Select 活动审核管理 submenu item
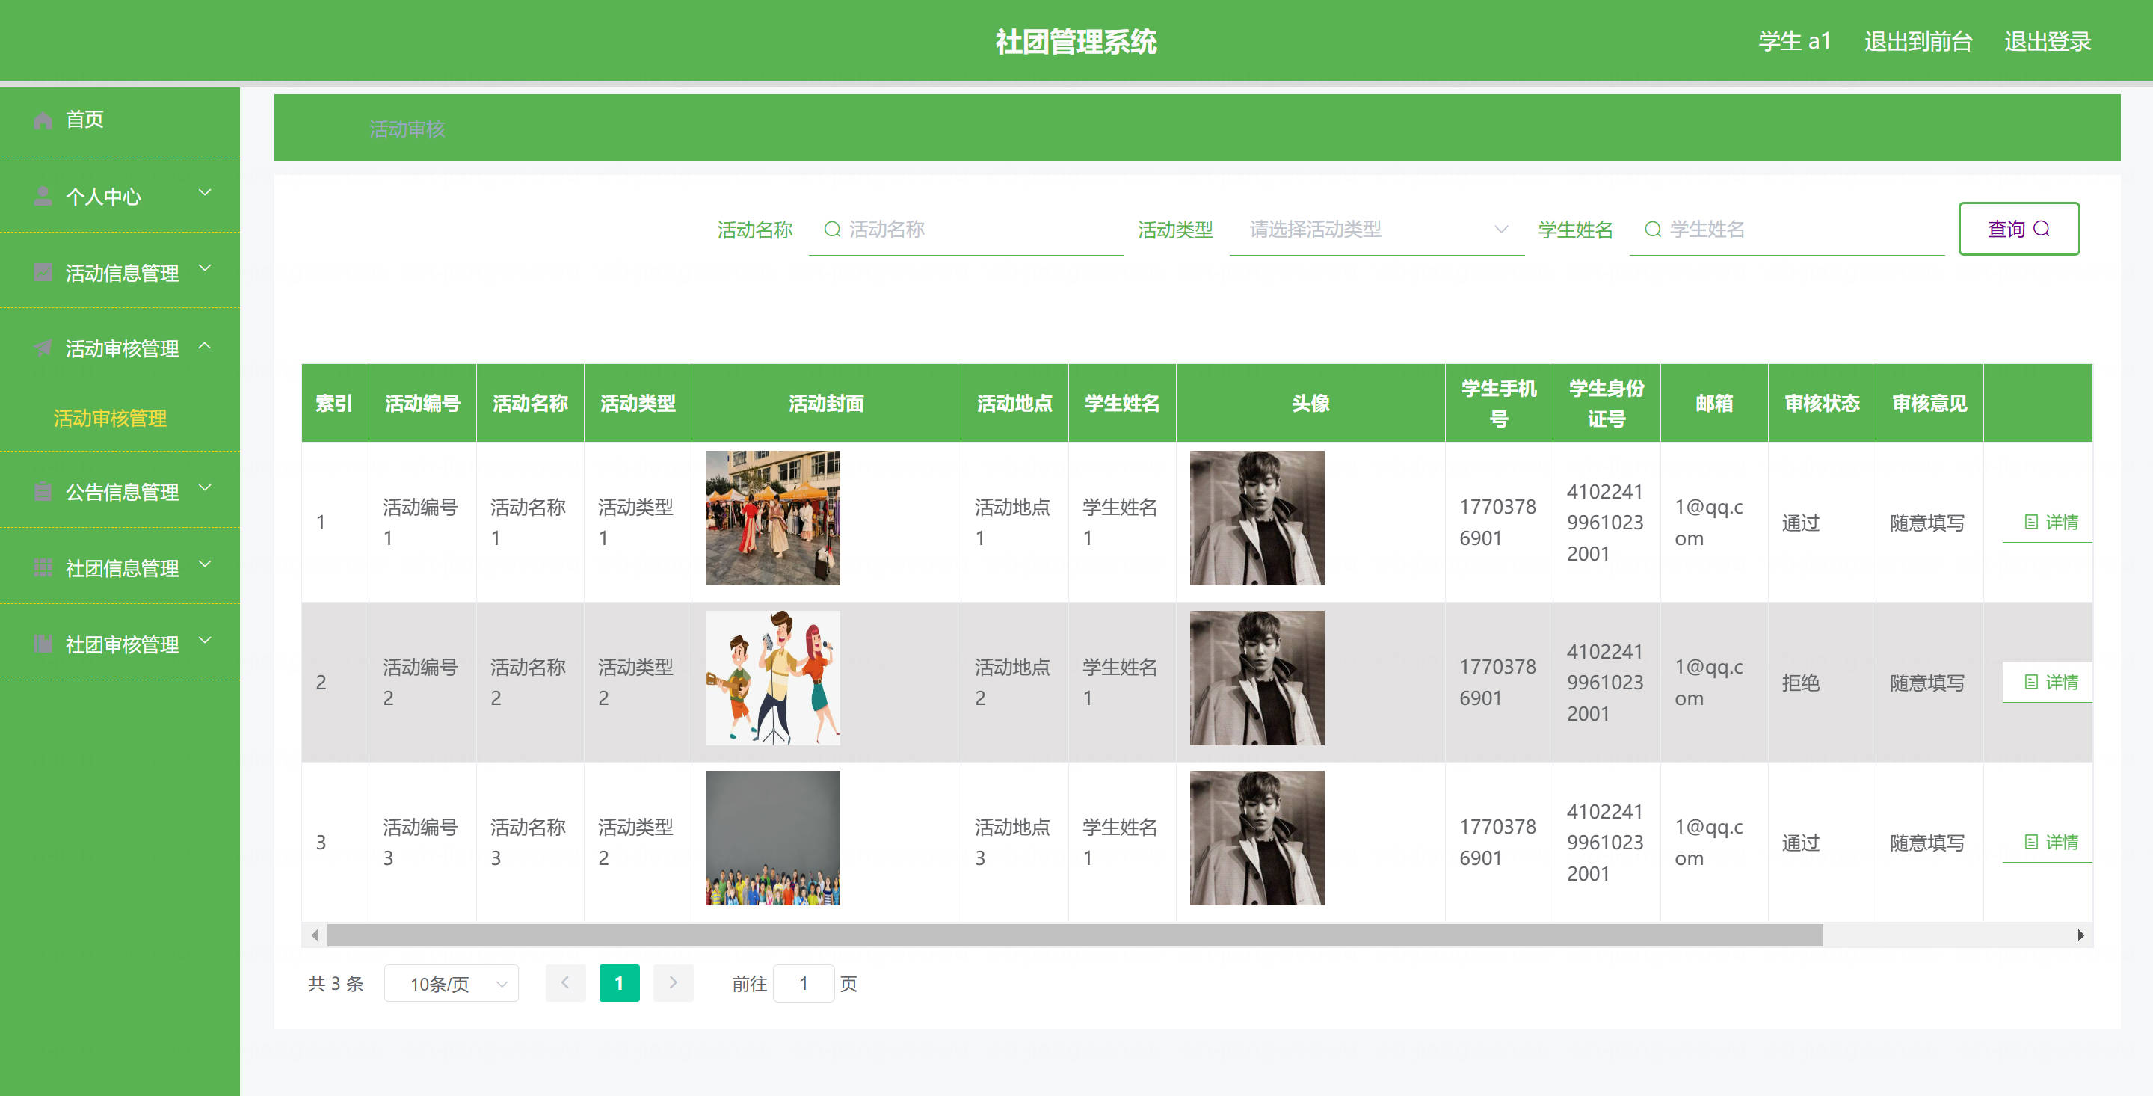The width and height of the screenshot is (2153, 1096). click(x=111, y=418)
